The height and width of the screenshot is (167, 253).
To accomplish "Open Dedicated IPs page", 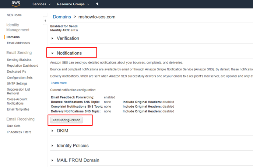I will coord(17,72).
